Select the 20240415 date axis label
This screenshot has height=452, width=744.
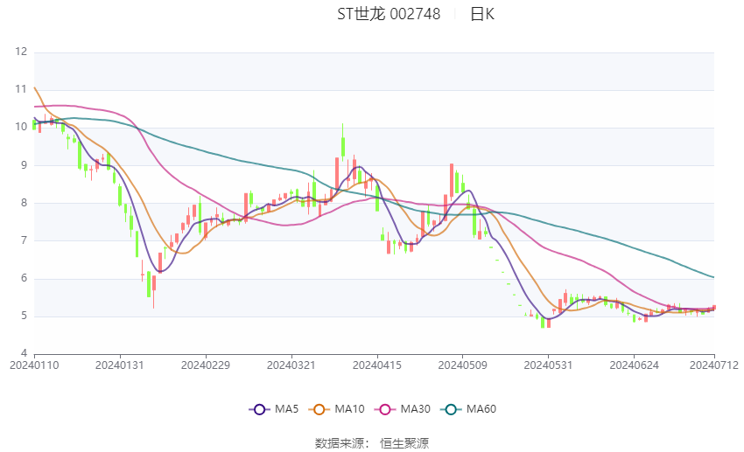(376, 365)
